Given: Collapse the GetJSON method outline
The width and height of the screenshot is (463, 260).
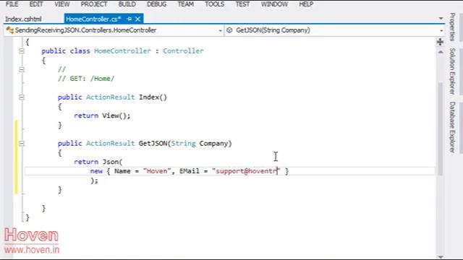Looking at the screenshot, I should pyautogui.click(x=22, y=144).
